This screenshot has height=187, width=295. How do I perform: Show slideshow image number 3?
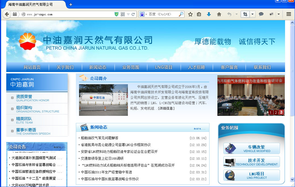[281, 112]
